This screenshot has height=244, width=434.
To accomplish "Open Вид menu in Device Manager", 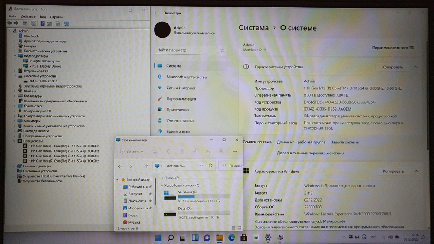I will click(43, 16).
